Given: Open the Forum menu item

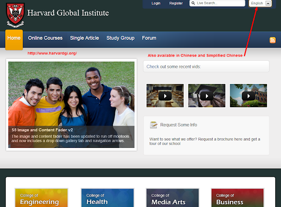Looking at the screenshot, I should click(x=149, y=38).
